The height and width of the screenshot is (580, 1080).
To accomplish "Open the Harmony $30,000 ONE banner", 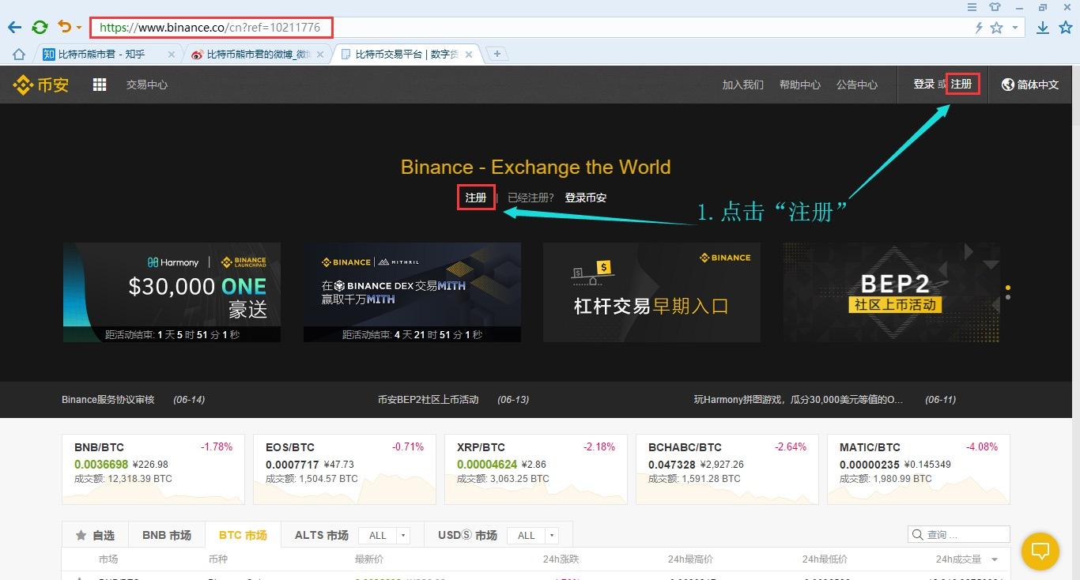I will click(172, 292).
